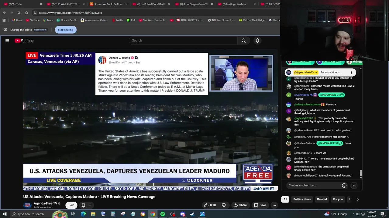Select the Politics News chip

click(302, 199)
